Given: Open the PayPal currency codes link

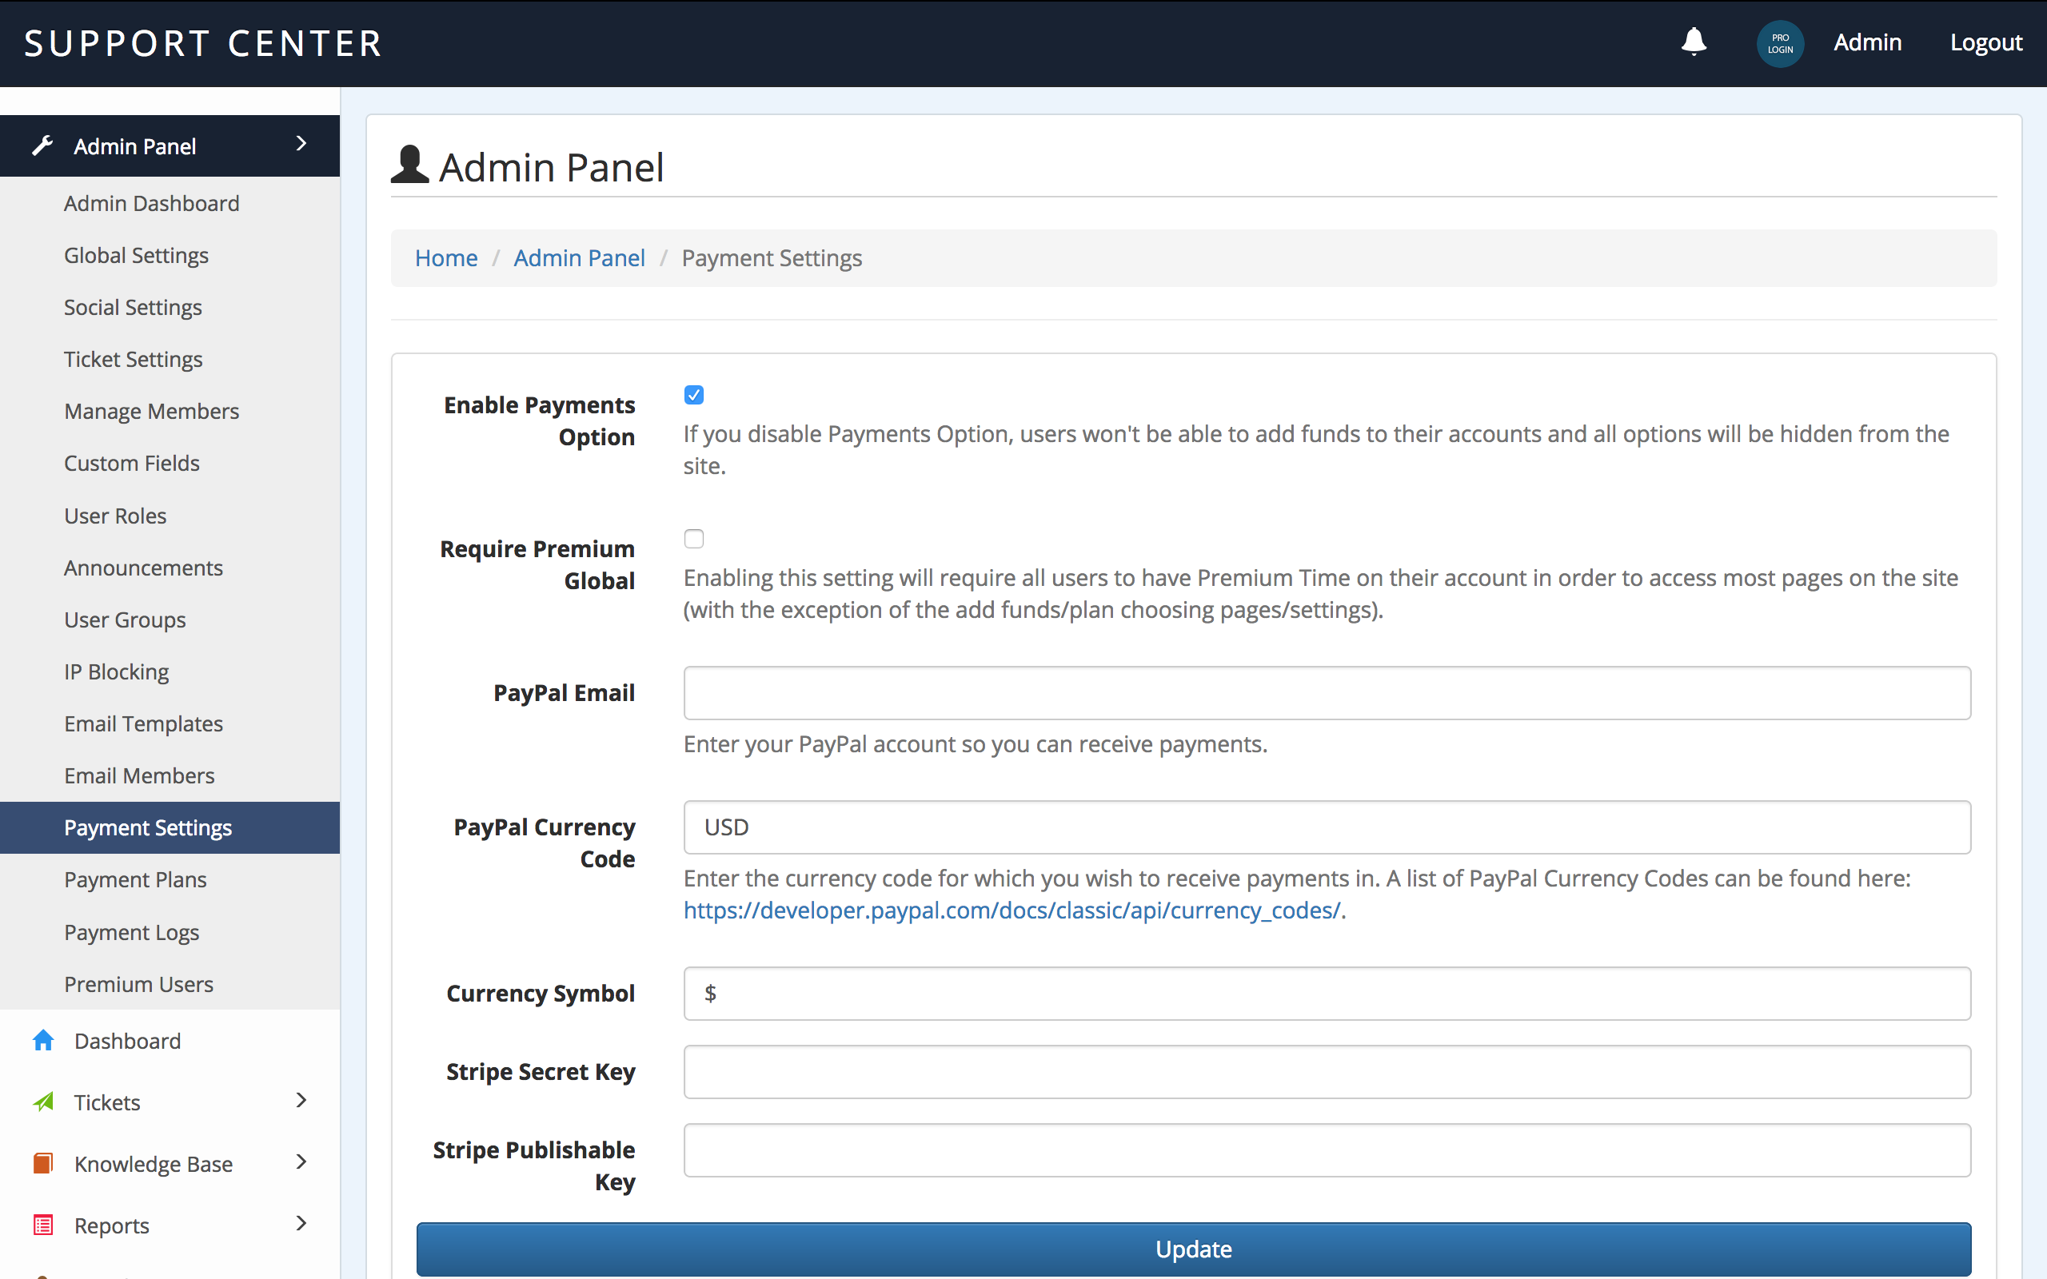Looking at the screenshot, I should pyautogui.click(x=1012, y=910).
